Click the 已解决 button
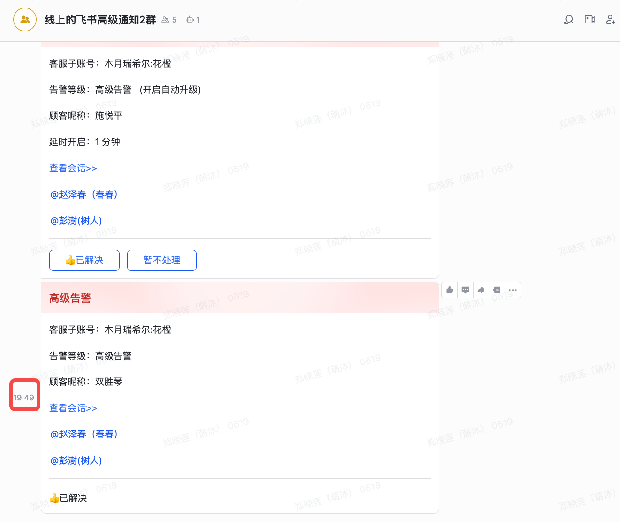 tap(84, 260)
